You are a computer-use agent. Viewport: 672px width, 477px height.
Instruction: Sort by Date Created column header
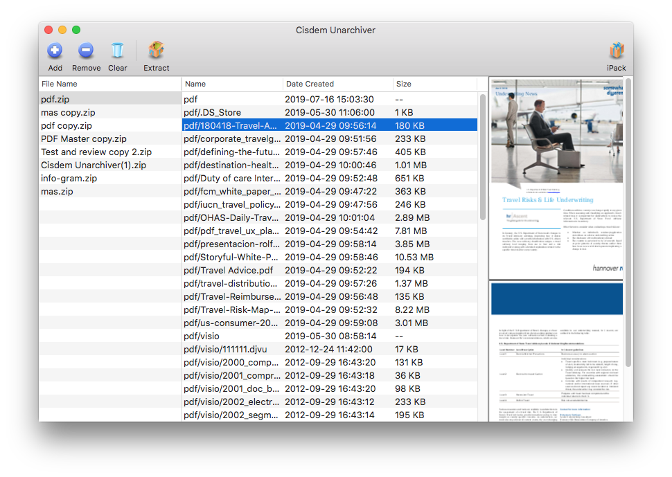click(310, 83)
